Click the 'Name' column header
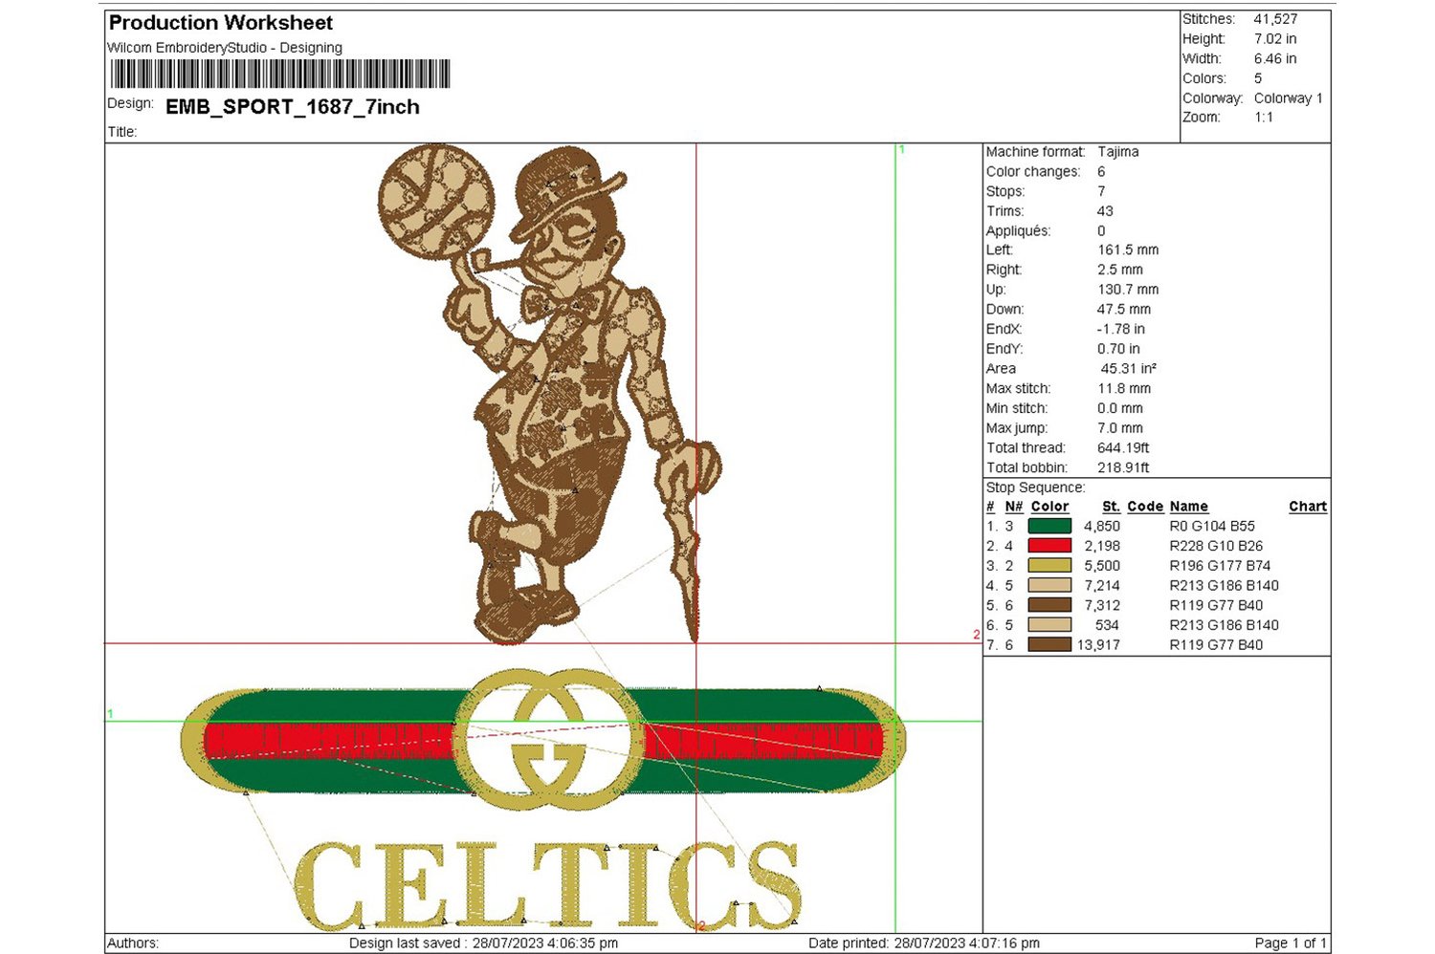The image size is (1435, 954). (1189, 507)
